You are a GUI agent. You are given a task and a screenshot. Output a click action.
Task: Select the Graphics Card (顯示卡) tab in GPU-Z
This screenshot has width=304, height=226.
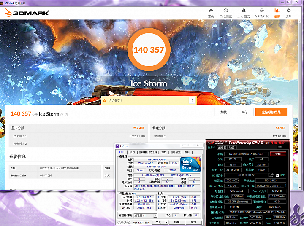(x=212, y=148)
